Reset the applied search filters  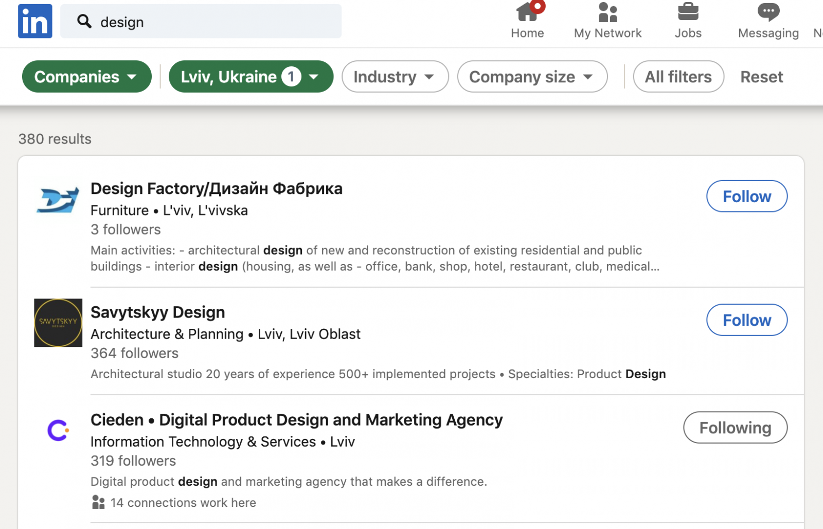[x=761, y=77]
